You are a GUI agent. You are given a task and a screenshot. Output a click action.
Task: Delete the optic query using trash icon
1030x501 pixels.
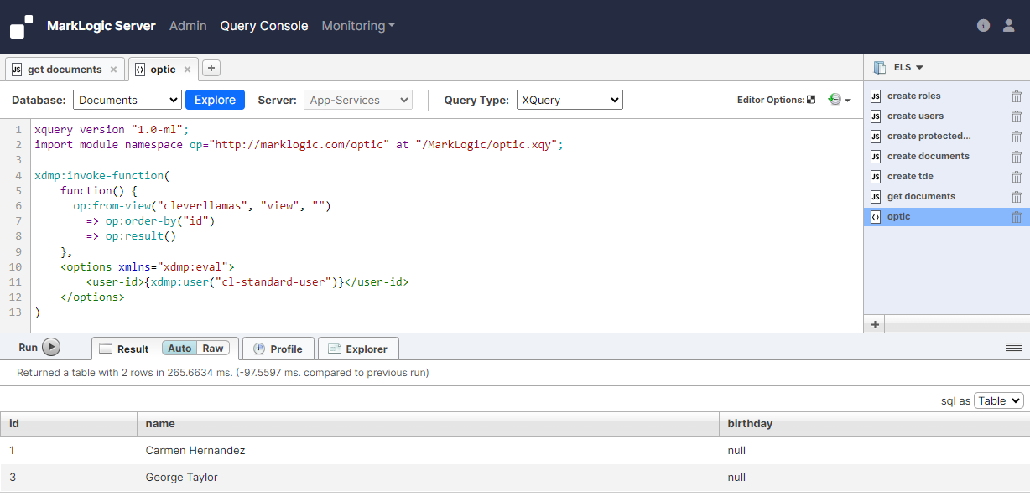[x=1017, y=216]
